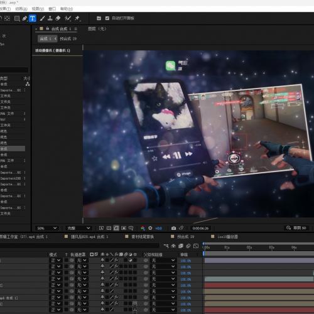
Task: Toggle adjustment layer switch on top layer row
Action: (130, 260)
